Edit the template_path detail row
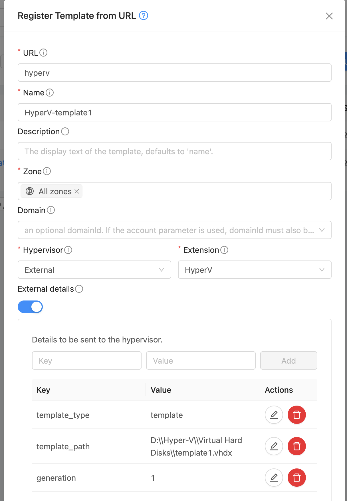The image size is (347, 501). point(274,446)
